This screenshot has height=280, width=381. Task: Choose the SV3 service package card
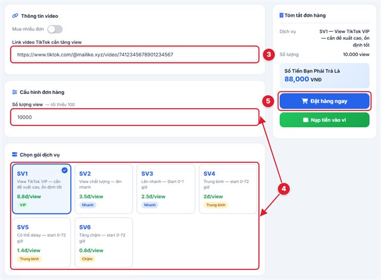click(166, 189)
